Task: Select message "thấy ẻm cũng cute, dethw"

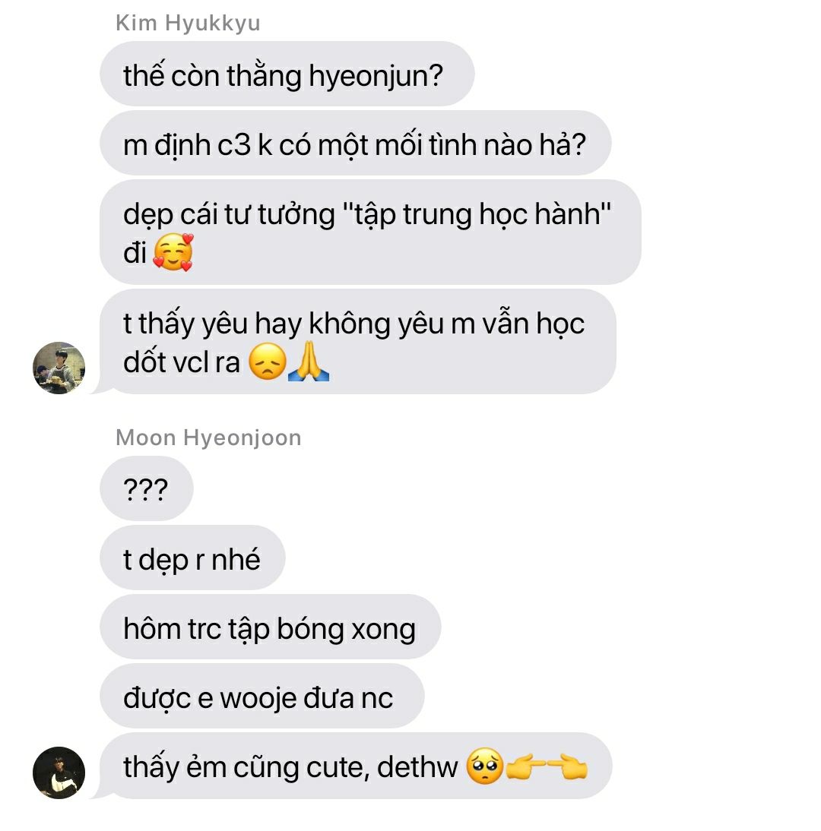Action: pos(356,766)
